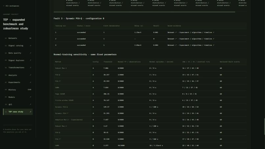Click the 'Fault 3 · Dynamic PCA-Q · configuration B' heading
Viewport: 265px width, 149px height.
[79, 18]
